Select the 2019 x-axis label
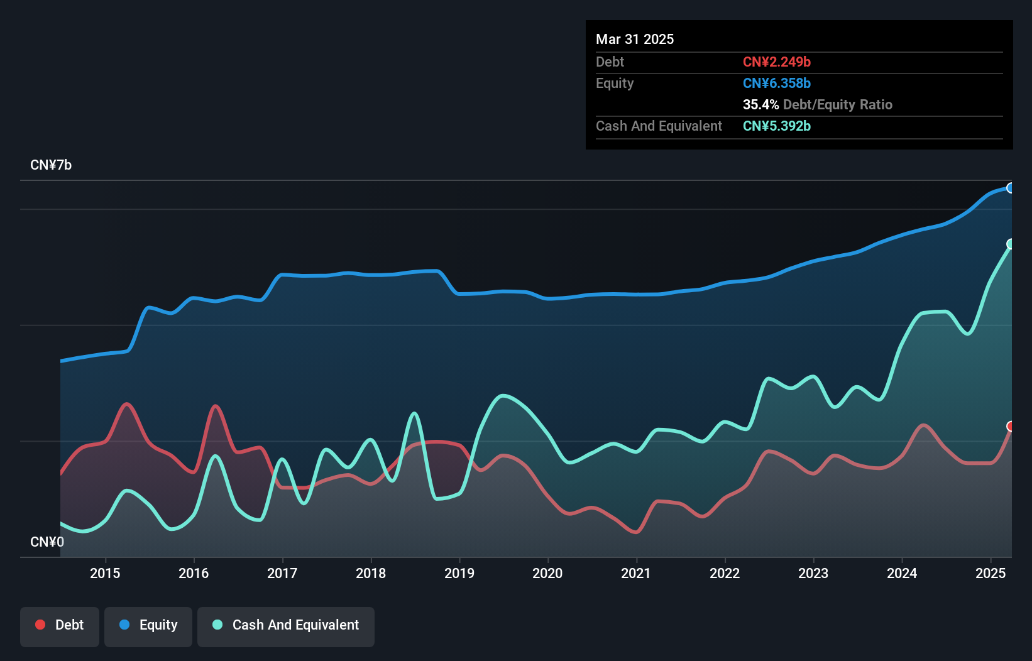The width and height of the screenshot is (1032, 661). pyautogui.click(x=459, y=573)
